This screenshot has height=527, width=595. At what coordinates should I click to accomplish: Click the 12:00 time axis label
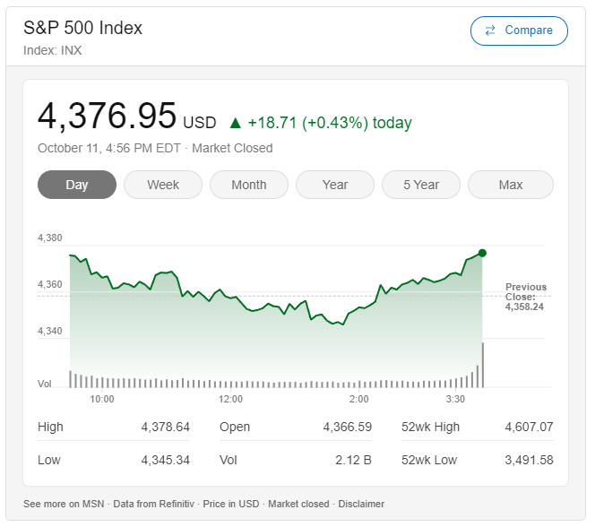coord(230,399)
